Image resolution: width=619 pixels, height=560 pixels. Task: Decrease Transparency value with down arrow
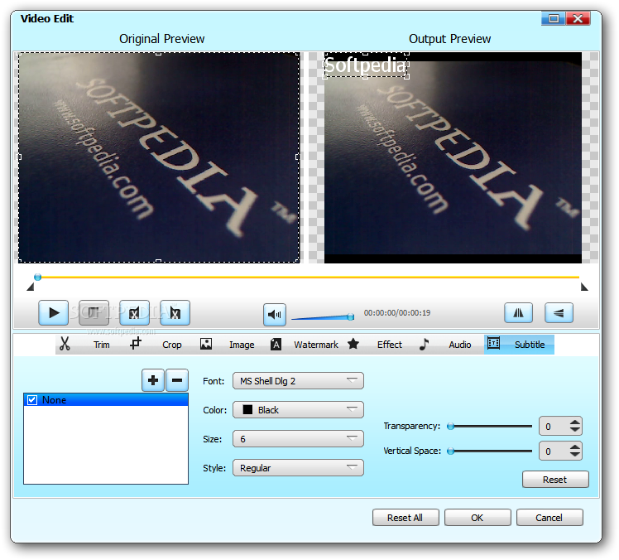point(575,430)
